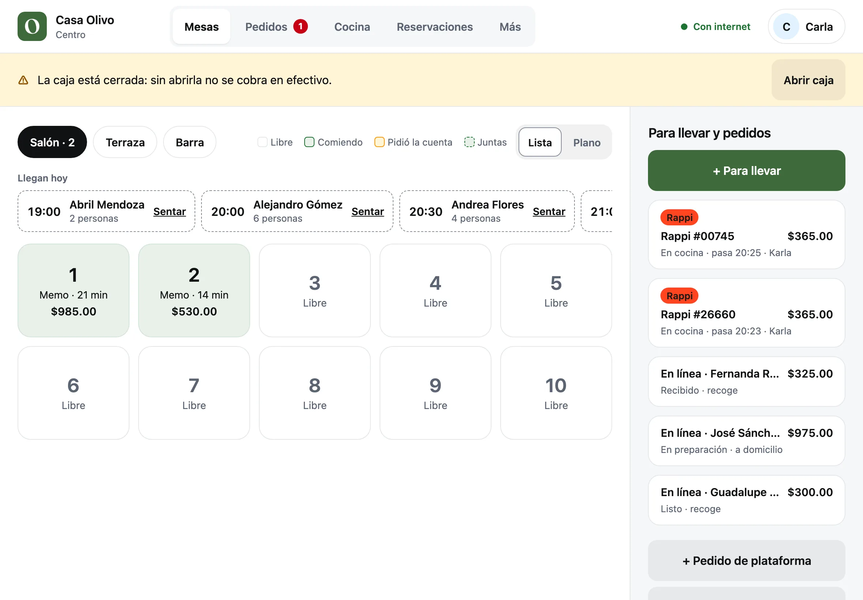Click the Casa Olivo green logo icon

[x=32, y=26]
